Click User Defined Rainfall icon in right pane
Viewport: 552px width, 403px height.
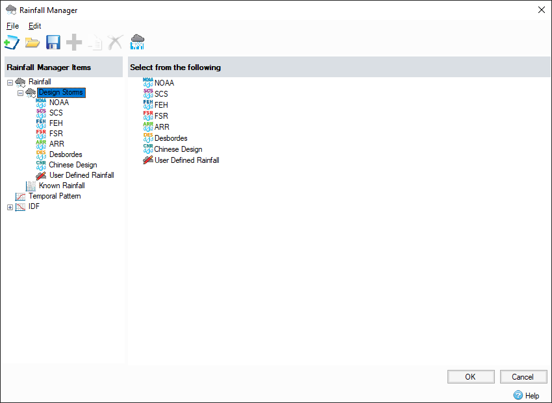tap(148, 160)
